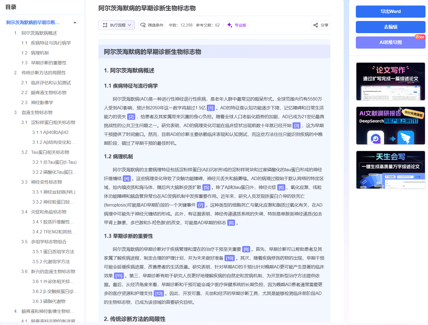
Task: Click citation reference [8]
Action: pyautogui.click(x=231, y=223)
